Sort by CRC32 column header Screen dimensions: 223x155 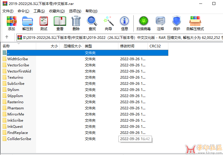(x=158, y=46)
